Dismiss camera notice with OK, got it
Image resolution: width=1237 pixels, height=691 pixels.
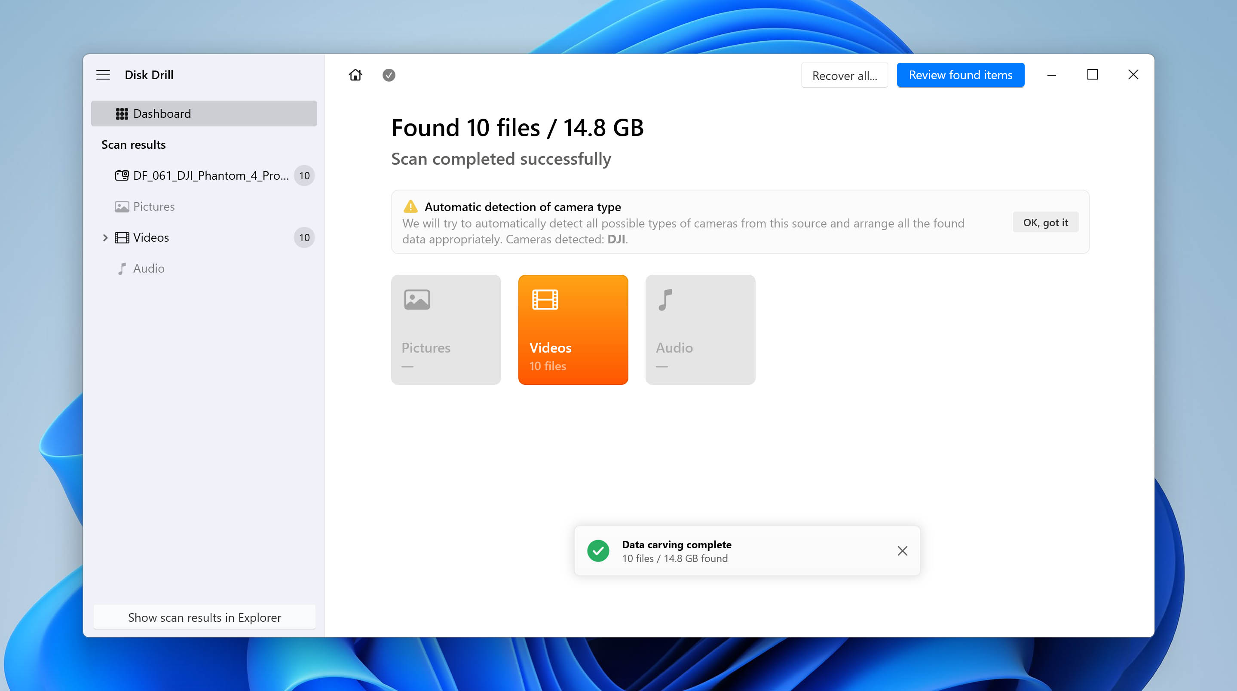tap(1045, 222)
